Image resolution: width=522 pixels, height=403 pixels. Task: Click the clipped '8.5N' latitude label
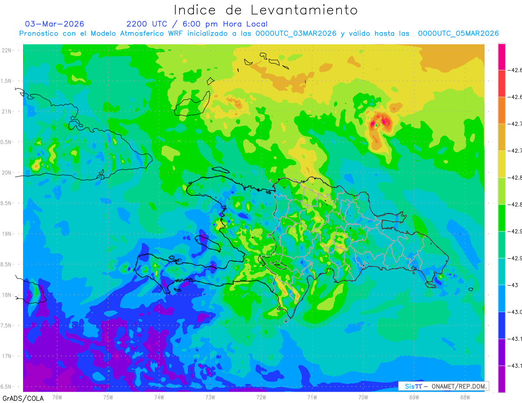click(6, 265)
